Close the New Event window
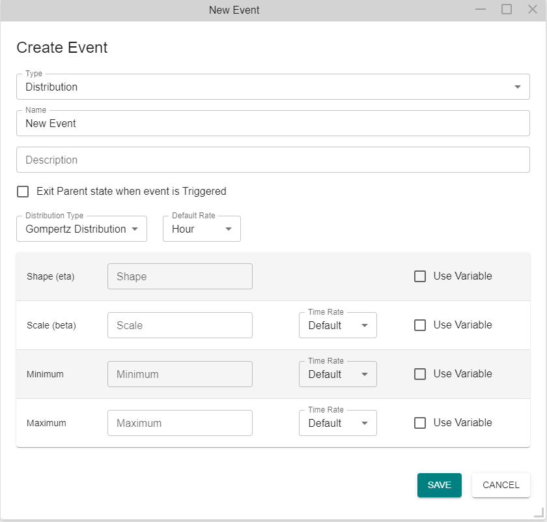547x522 pixels. click(533, 9)
